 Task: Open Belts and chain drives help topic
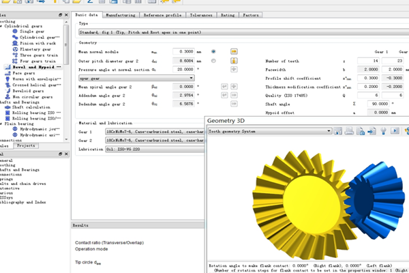coord(23,184)
